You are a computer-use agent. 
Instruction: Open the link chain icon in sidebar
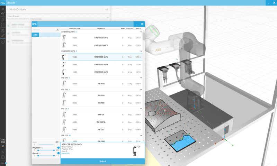[3, 35]
